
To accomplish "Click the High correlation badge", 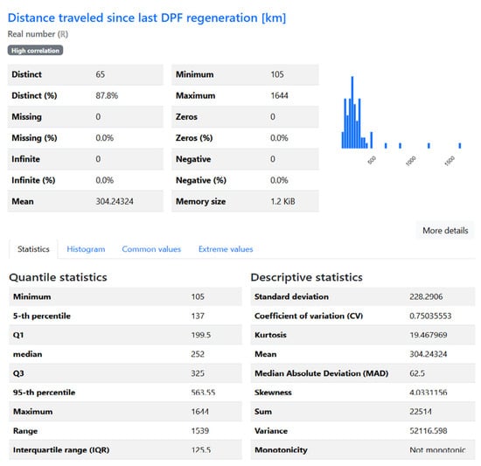I will click(35, 51).
